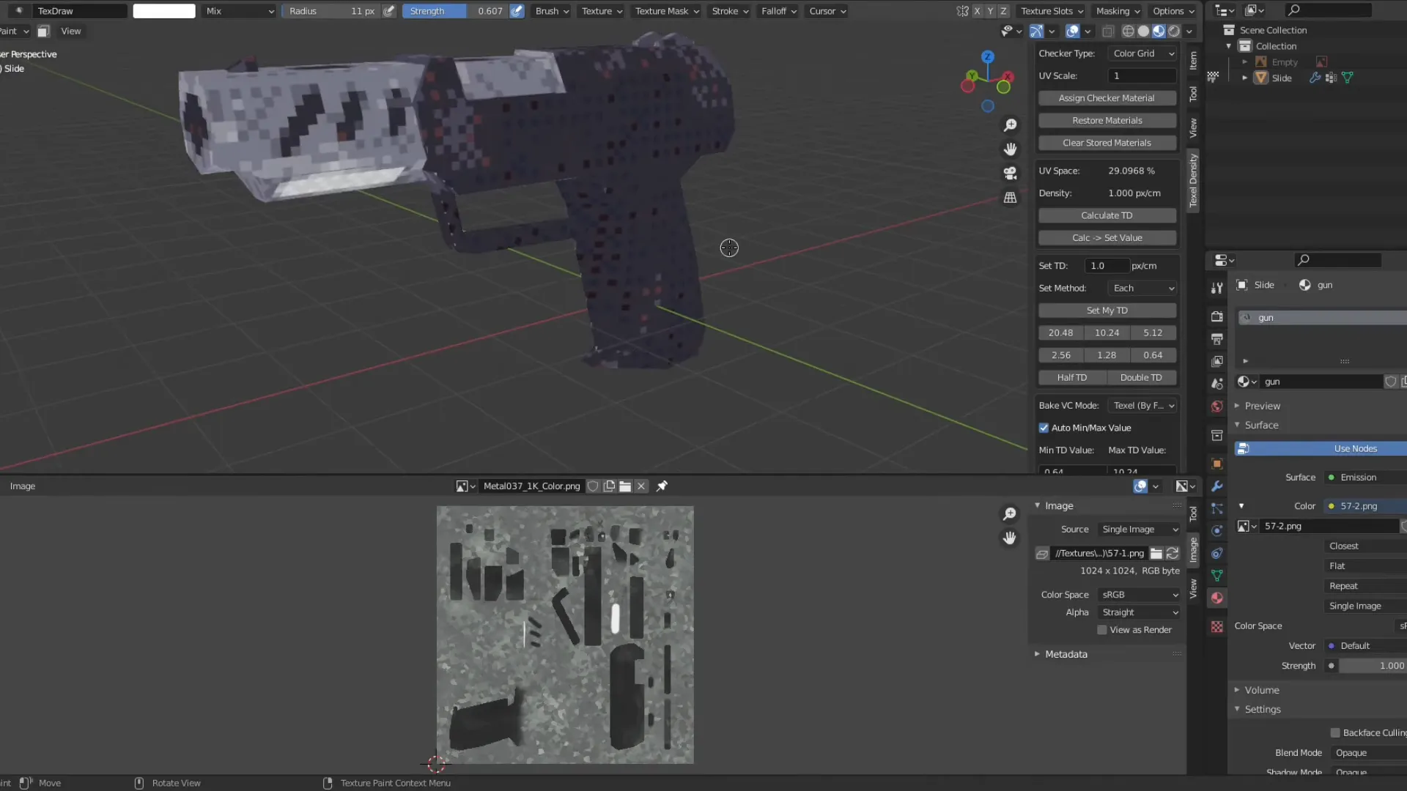Open image file folder icon next to 57-1.png path
This screenshot has height=791, width=1407.
[1156, 554]
